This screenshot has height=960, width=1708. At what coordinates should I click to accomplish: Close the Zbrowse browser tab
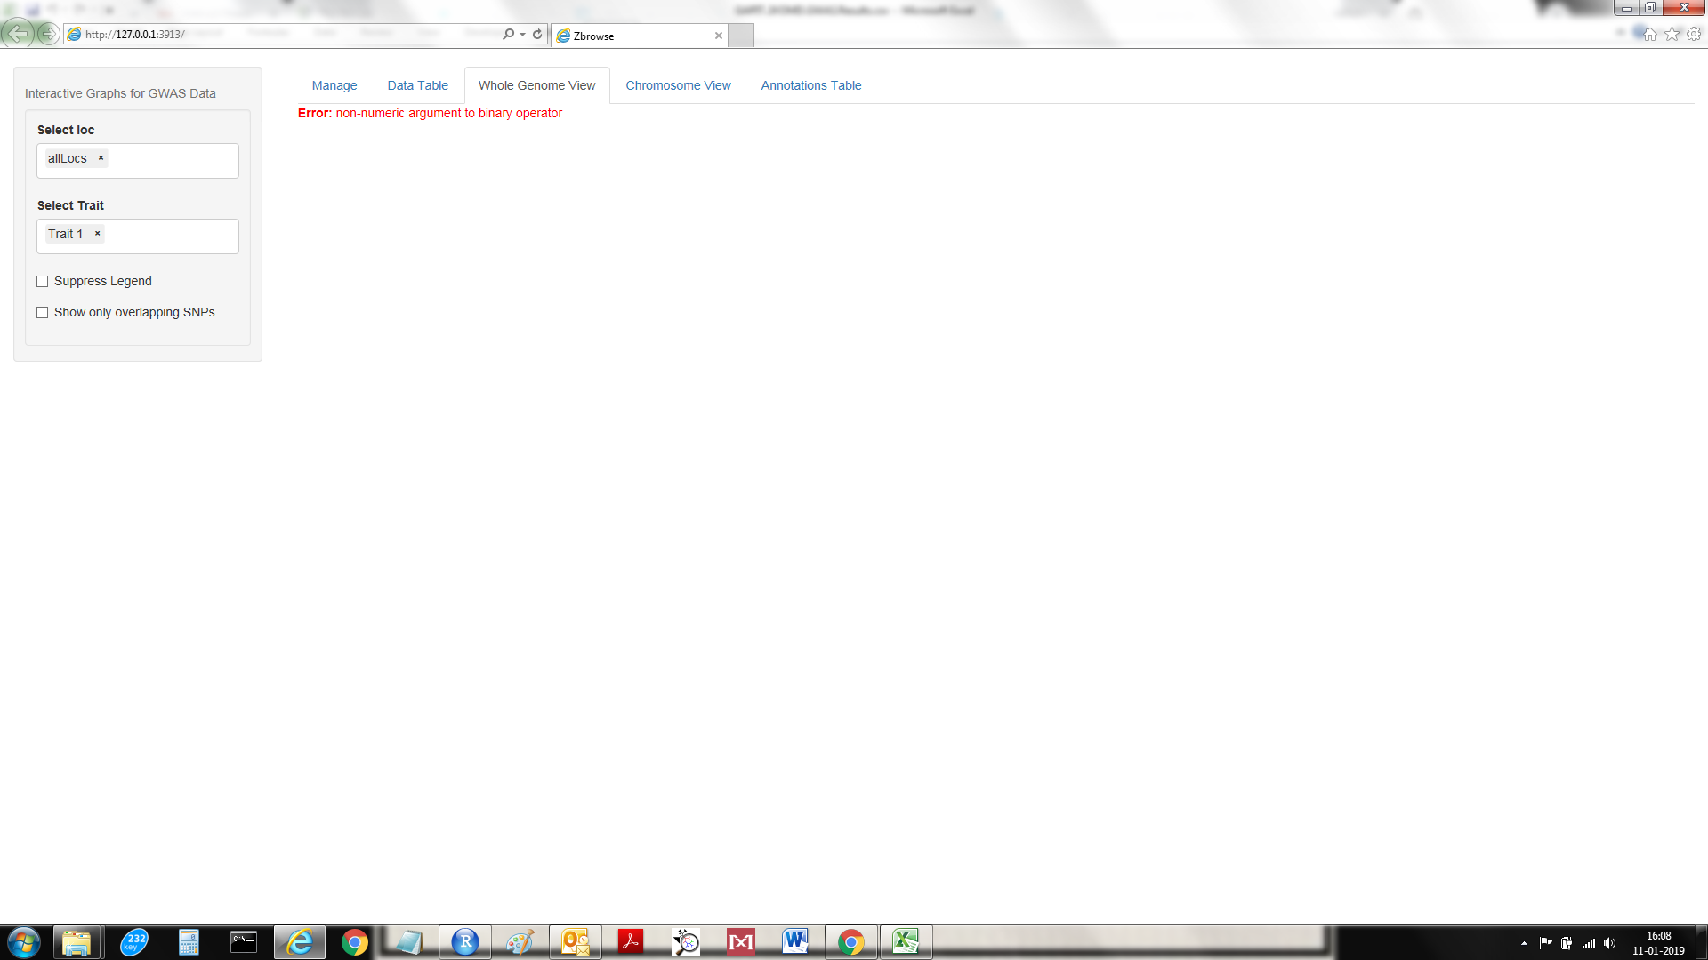718,36
